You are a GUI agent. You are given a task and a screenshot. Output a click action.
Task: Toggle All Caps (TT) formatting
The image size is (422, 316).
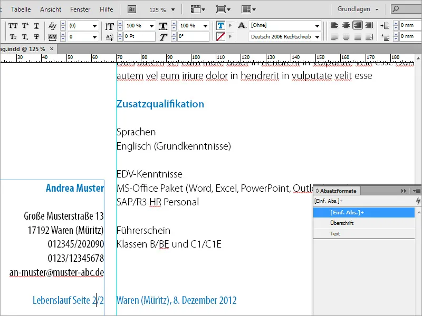click(x=13, y=26)
